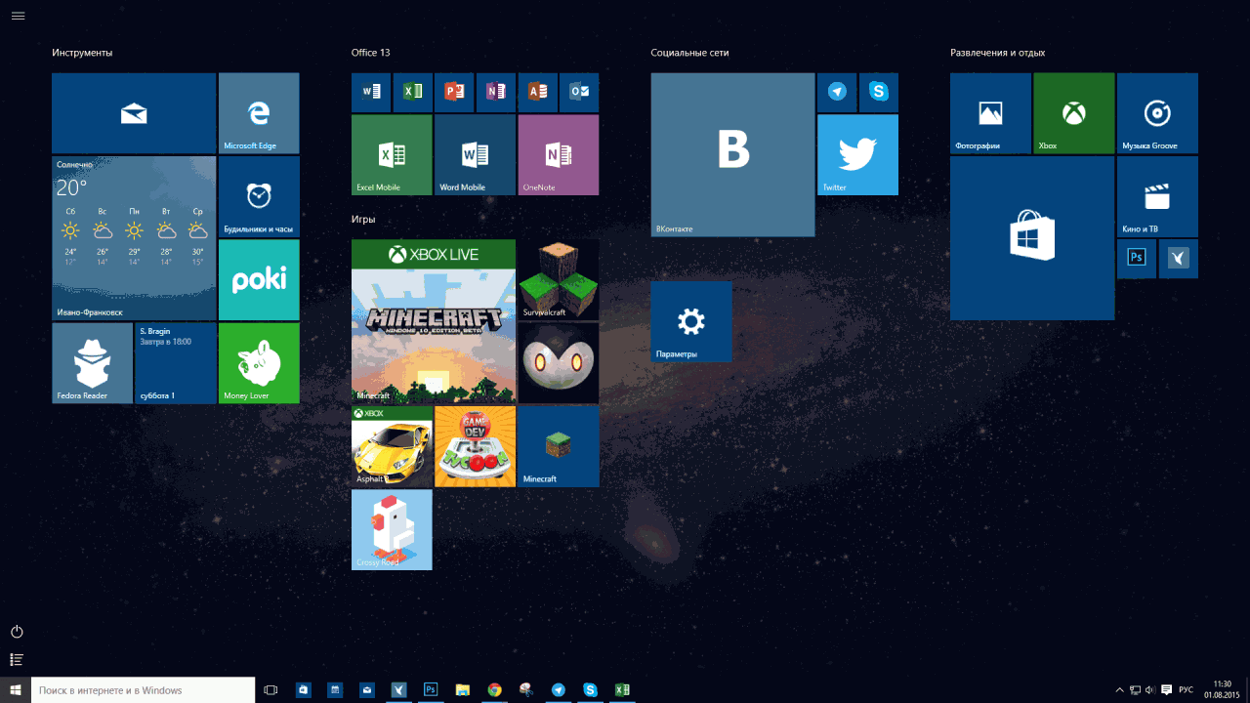Open Snipping Tool on the taskbar
Screen dimensions: 1250x703
[526, 689]
